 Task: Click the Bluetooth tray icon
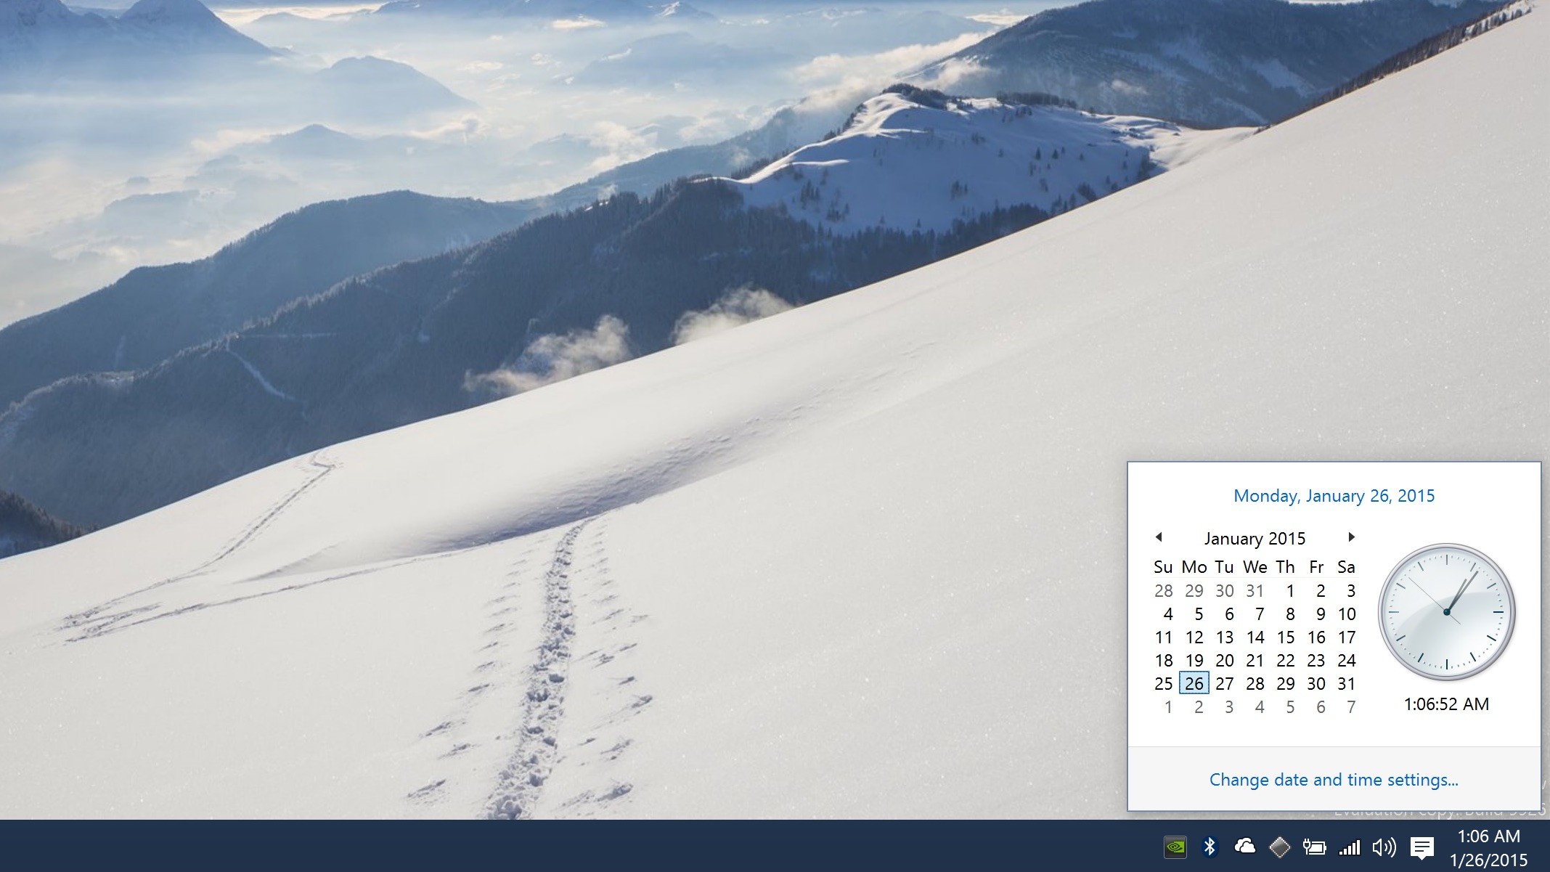pyautogui.click(x=1210, y=847)
